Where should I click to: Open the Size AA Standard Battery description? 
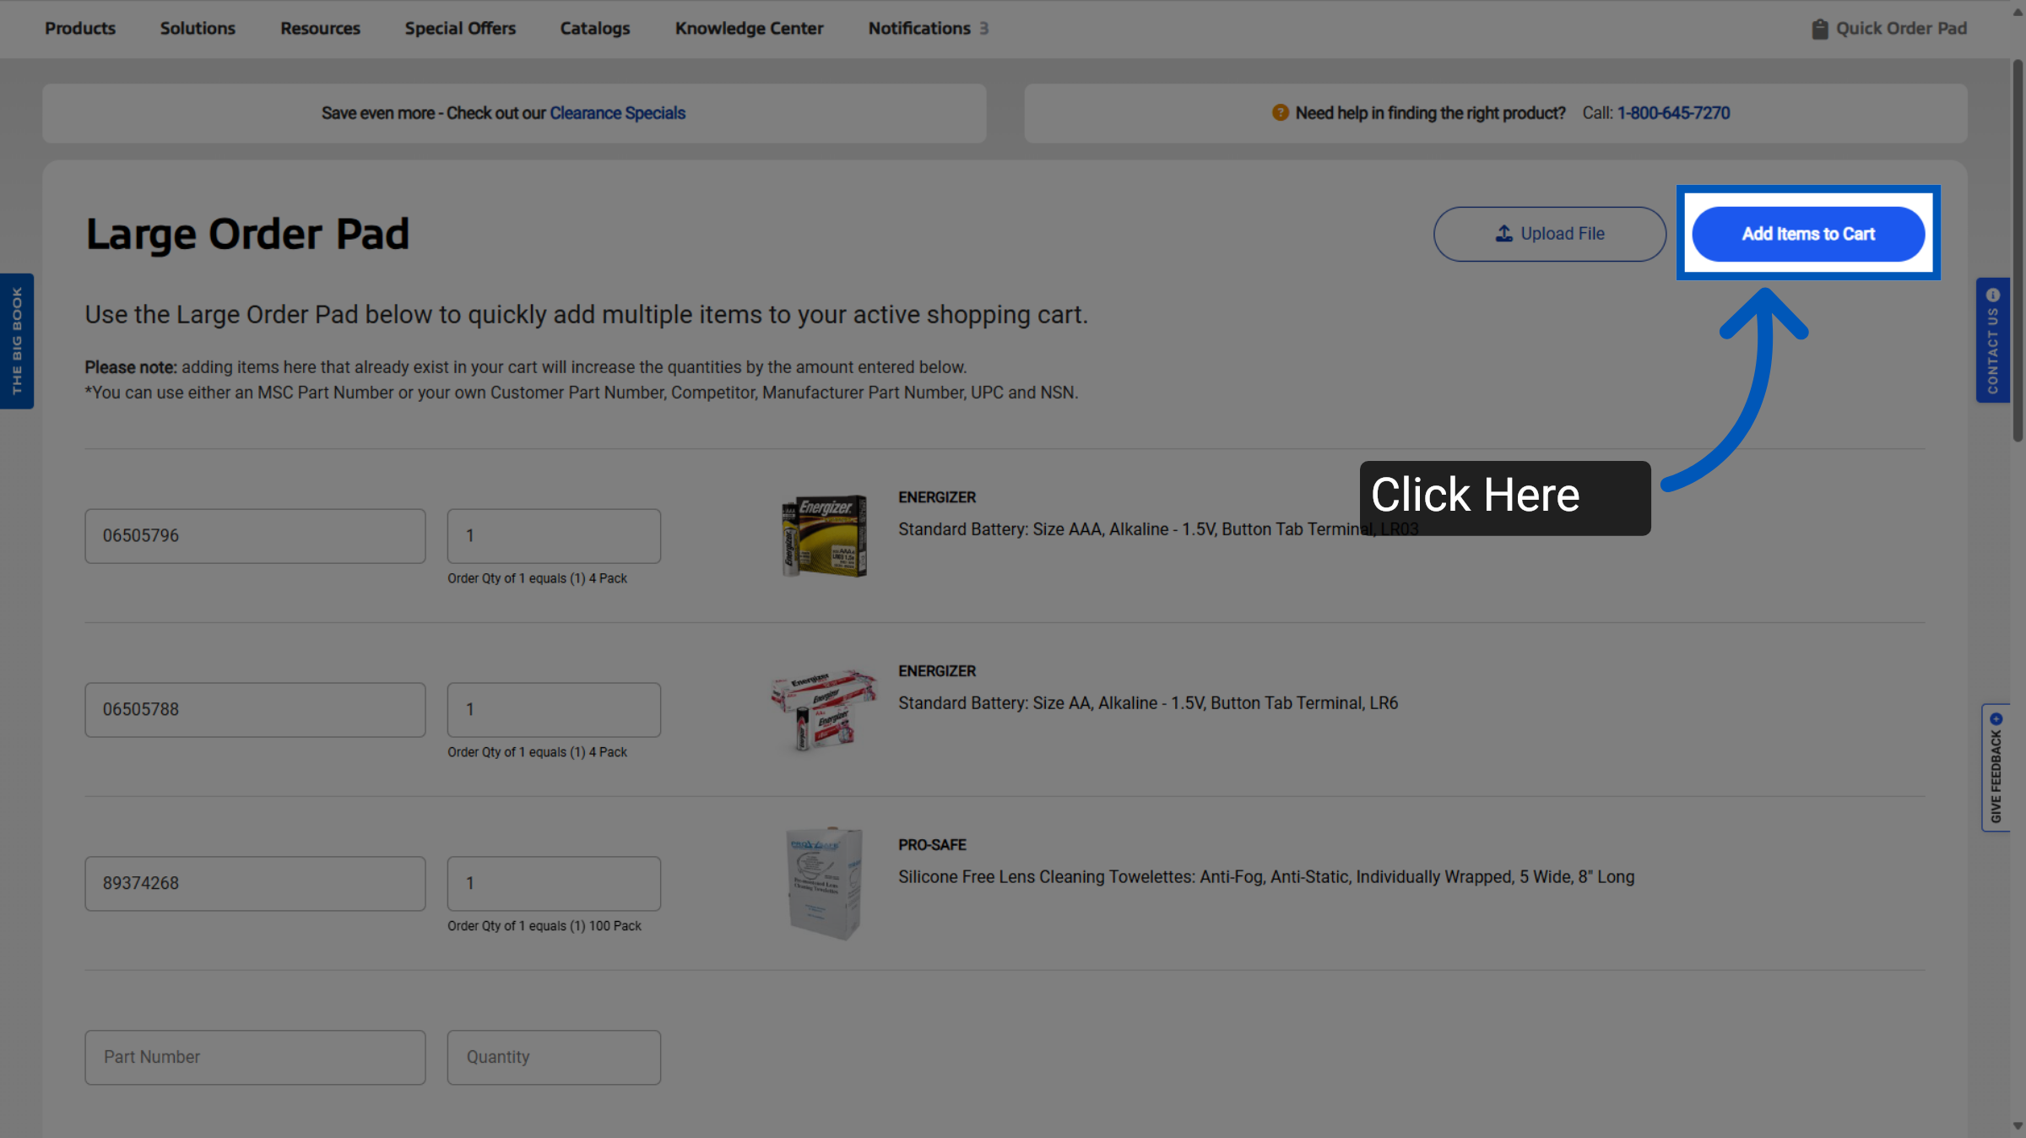(x=1148, y=703)
